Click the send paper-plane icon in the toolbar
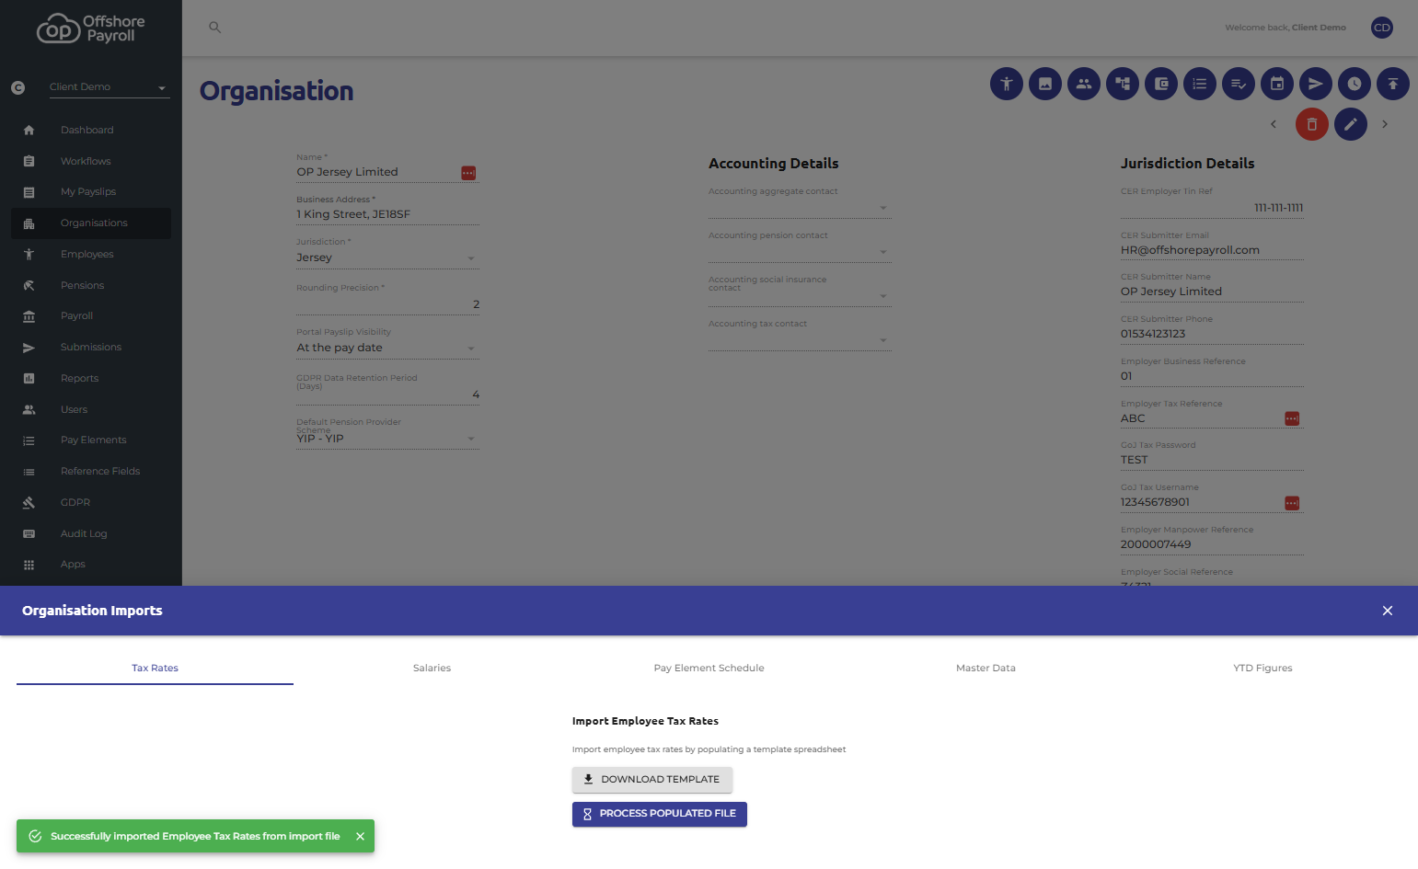This screenshot has width=1418, height=869. coord(1316,84)
